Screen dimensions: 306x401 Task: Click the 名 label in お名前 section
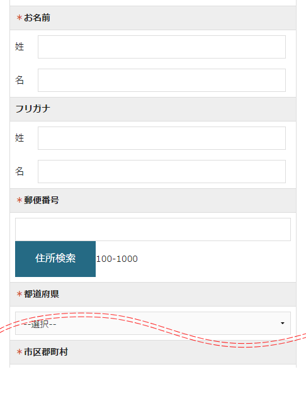tap(20, 81)
